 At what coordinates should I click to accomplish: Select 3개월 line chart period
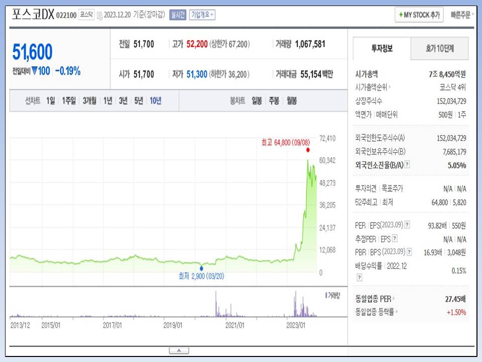[x=89, y=101]
